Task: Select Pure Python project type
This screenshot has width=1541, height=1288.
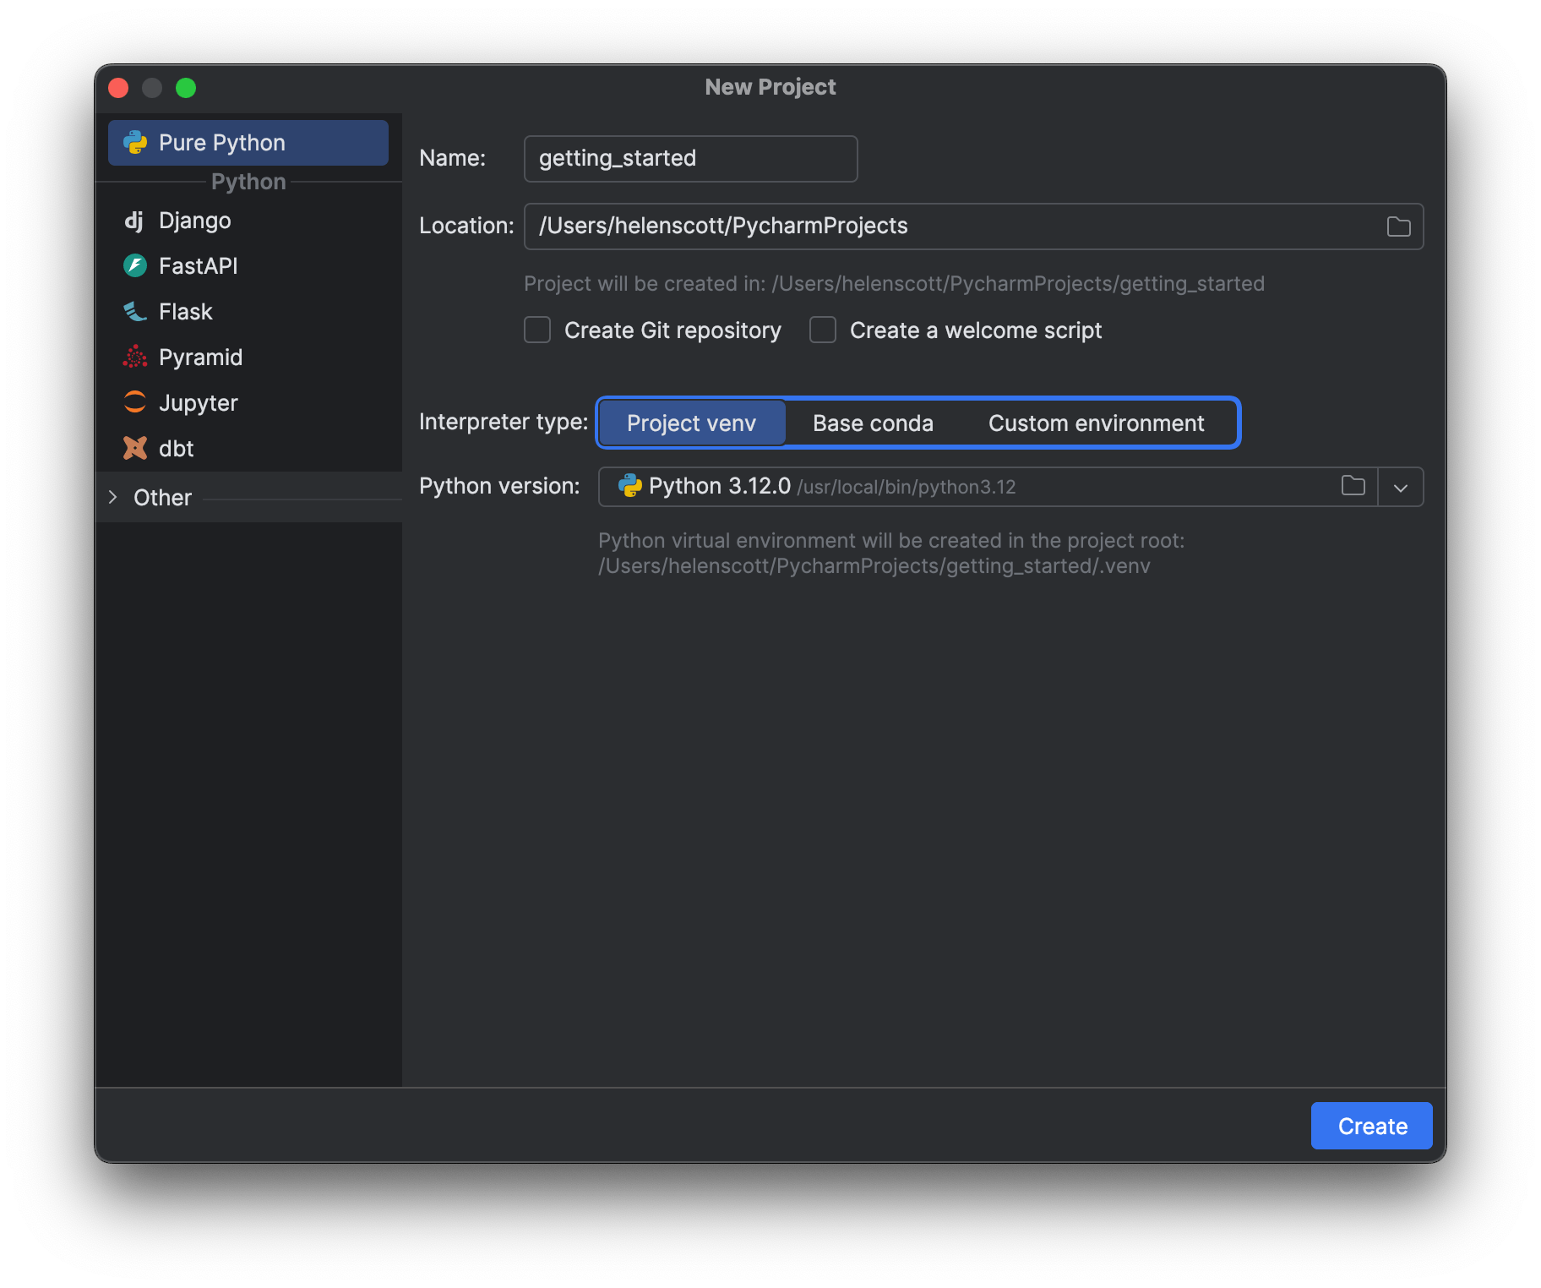Action: pos(248,143)
